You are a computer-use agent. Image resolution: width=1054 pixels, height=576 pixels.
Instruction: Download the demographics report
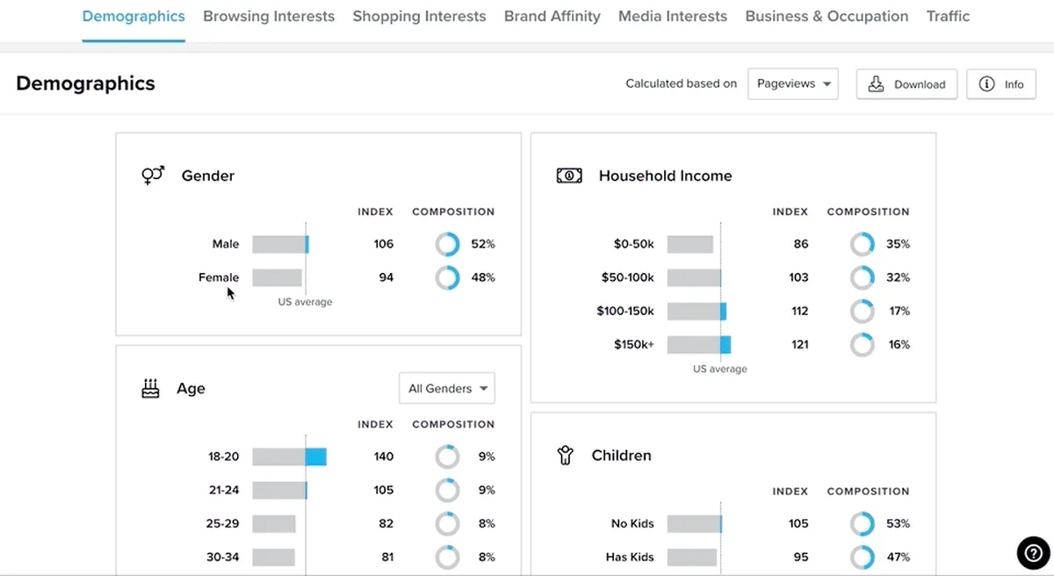point(906,84)
